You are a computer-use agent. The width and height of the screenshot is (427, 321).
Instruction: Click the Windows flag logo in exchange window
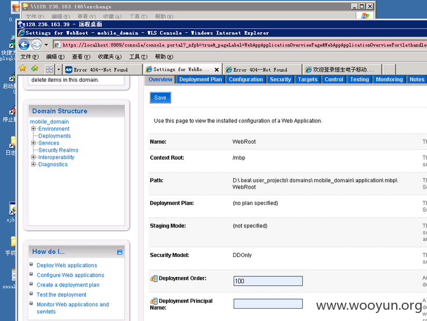365,16
